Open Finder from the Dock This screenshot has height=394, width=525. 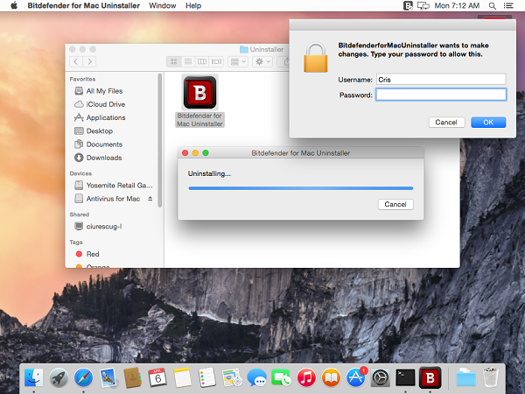[35, 377]
